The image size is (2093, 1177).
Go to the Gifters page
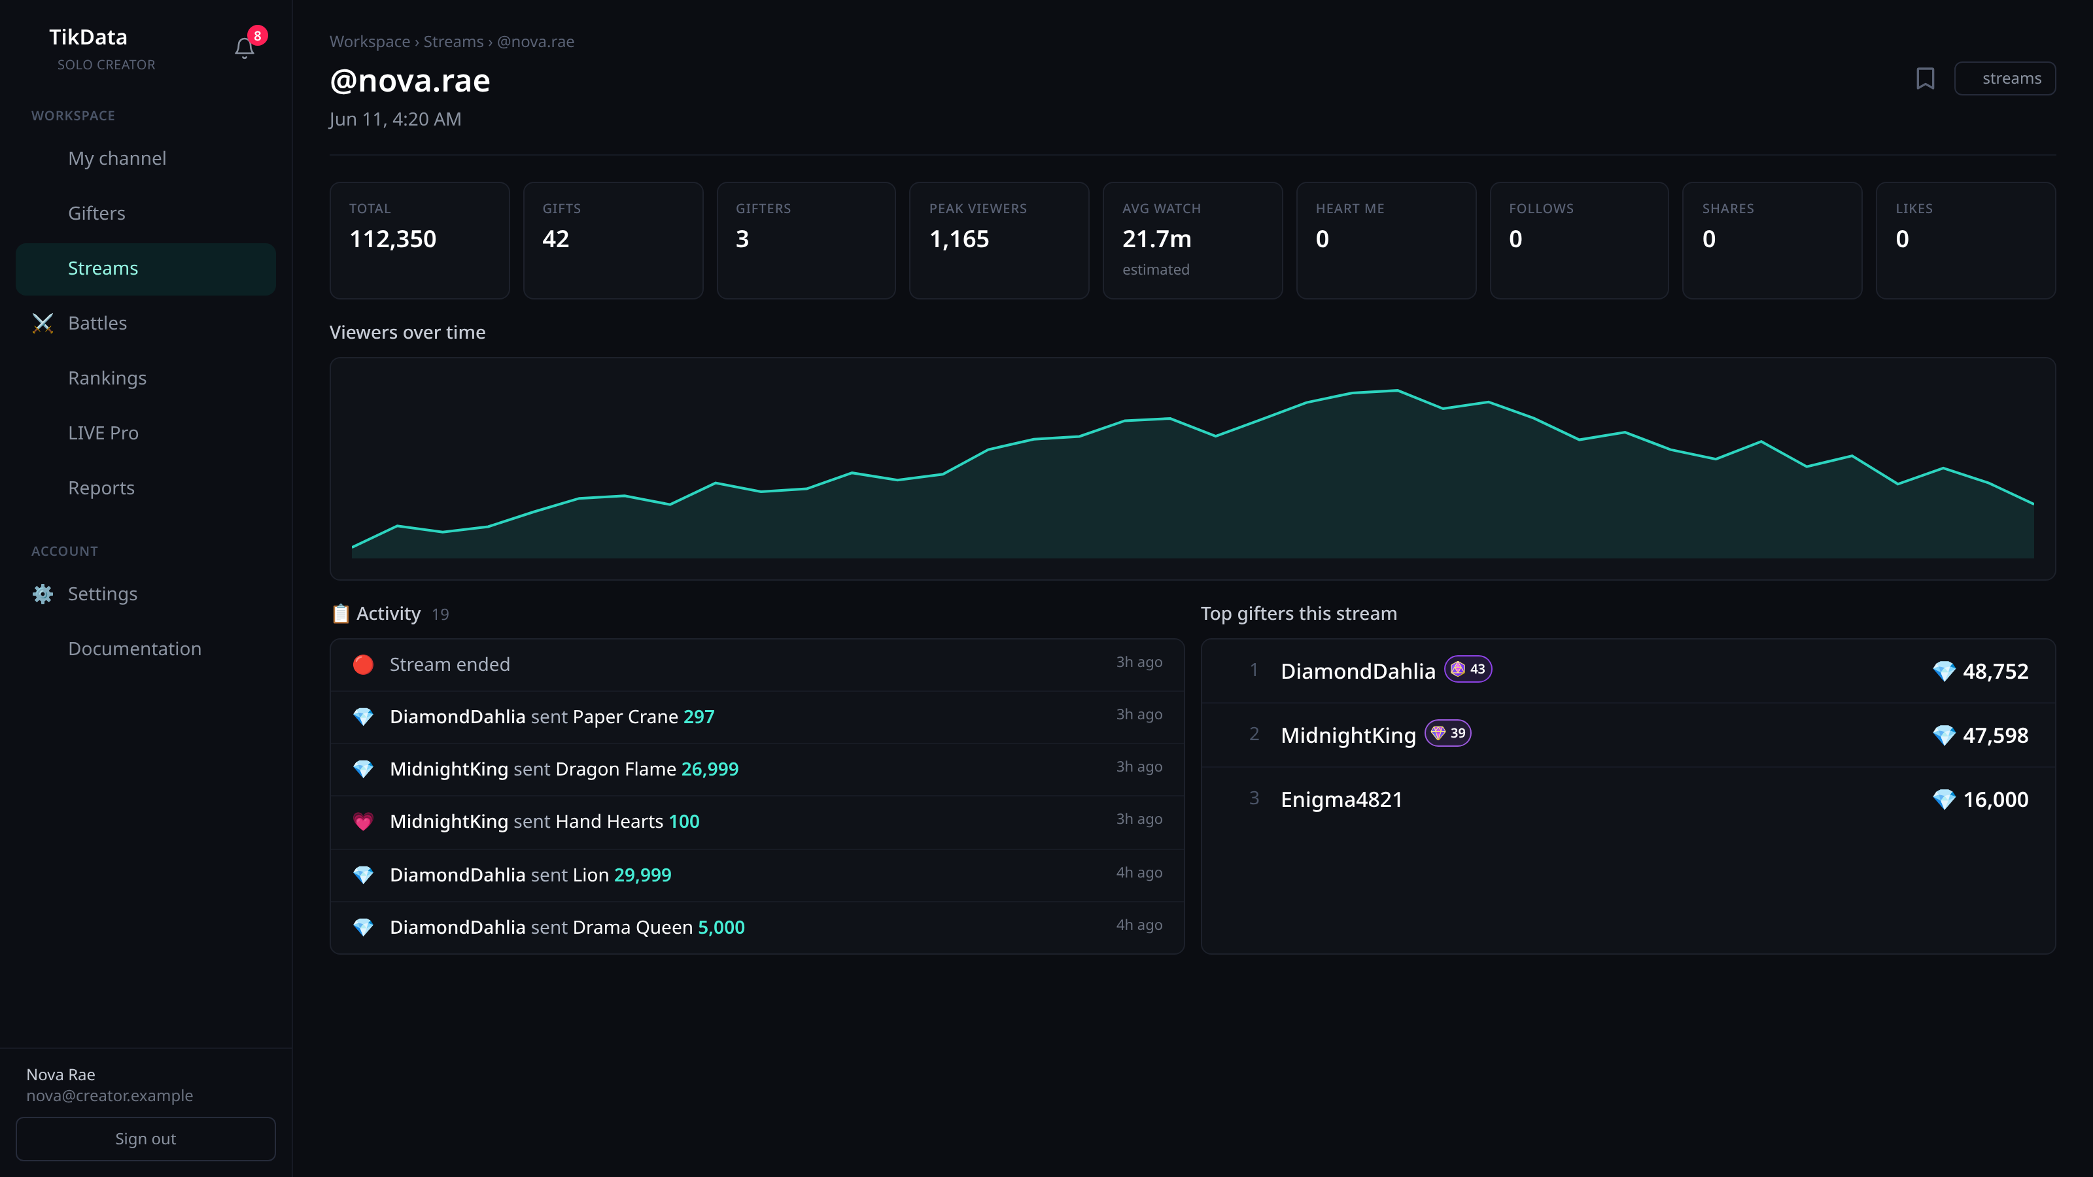tap(145, 213)
